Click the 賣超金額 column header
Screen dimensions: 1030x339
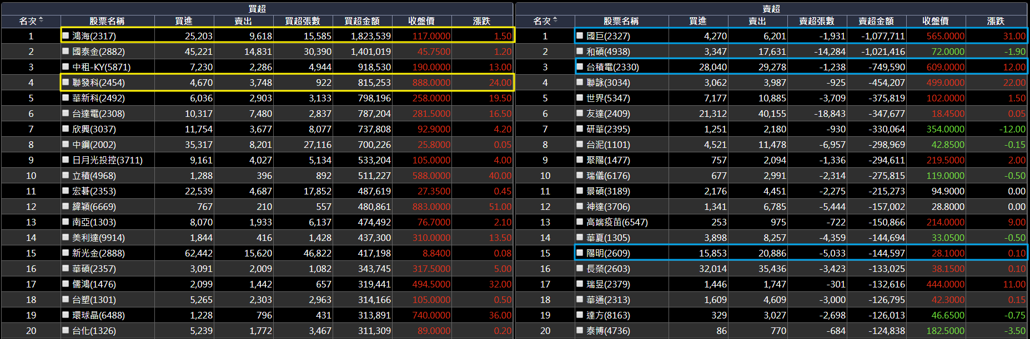(876, 21)
